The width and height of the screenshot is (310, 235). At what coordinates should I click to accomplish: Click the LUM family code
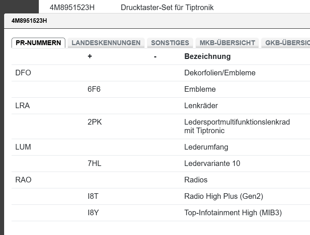(23, 147)
